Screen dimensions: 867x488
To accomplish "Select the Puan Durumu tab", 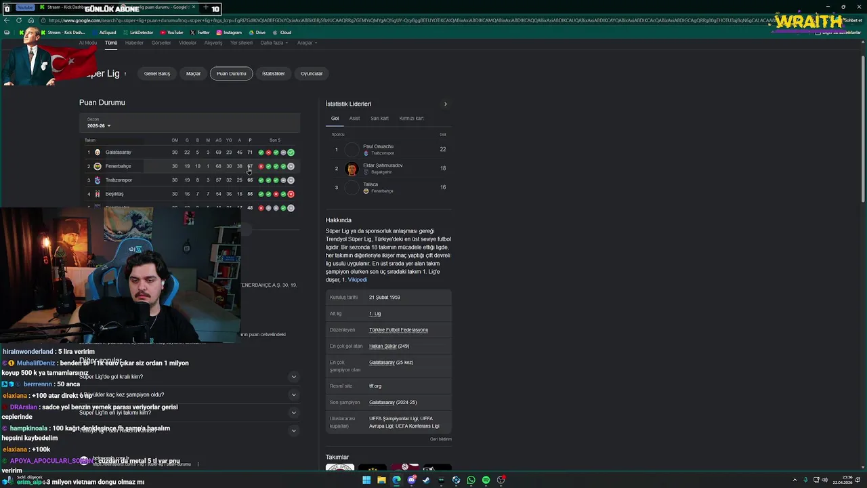I will [231, 73].
